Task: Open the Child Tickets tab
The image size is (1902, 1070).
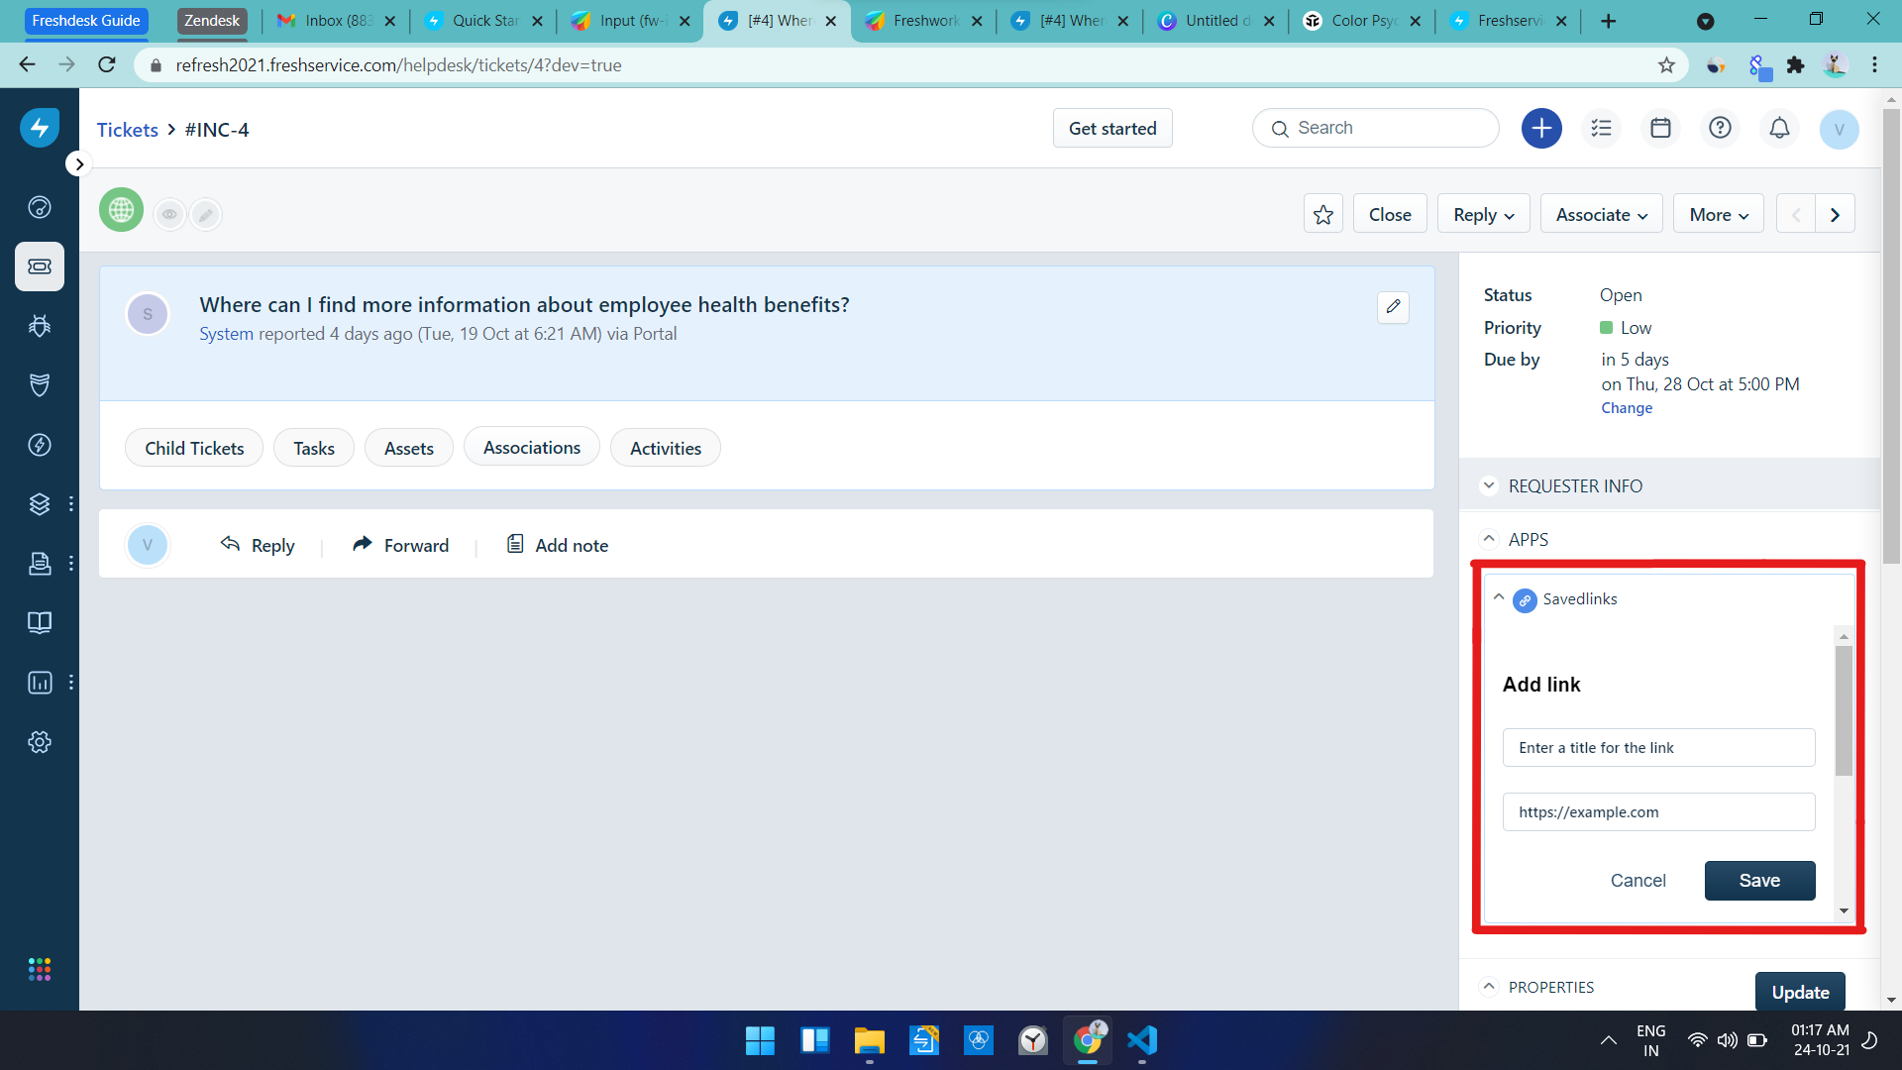Action: tap(194, 448)
